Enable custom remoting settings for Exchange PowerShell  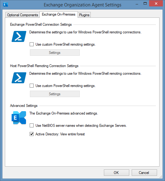click(x=32, y=44)
